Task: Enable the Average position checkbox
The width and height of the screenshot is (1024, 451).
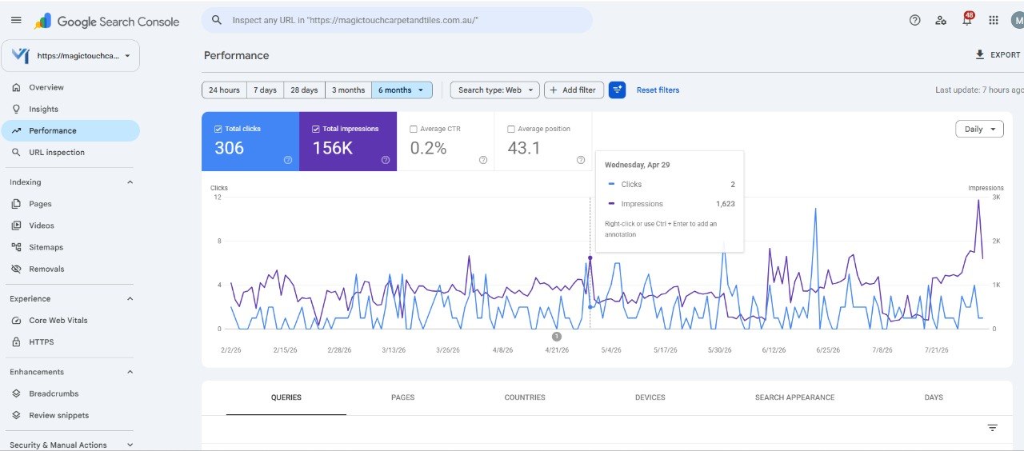Action: [511, 129]
